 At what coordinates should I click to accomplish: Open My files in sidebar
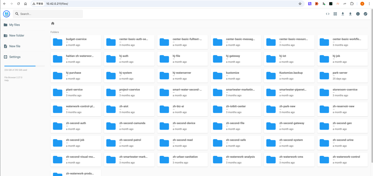(15, 25)
